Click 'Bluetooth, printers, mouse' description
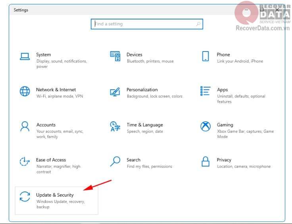The width and height of the screenshot is (292, 224). tap(150, 61)
